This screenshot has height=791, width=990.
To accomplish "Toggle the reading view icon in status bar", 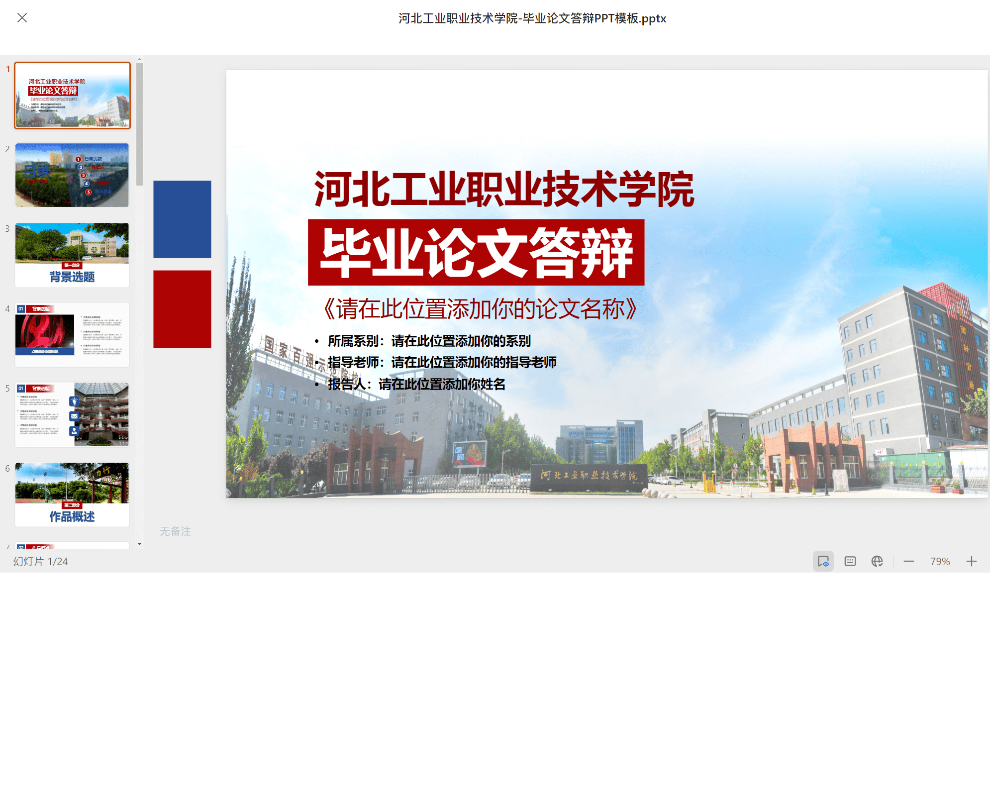I will (823, 561).
